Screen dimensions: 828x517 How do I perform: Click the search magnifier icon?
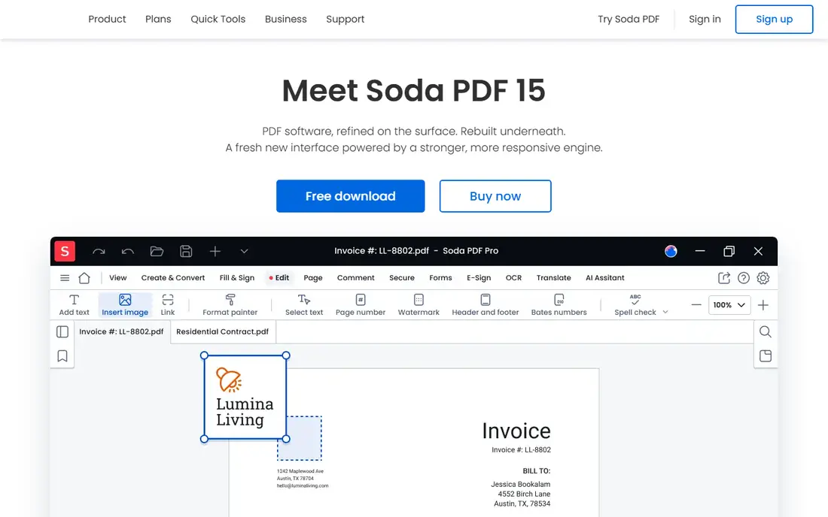click(766, 331)
